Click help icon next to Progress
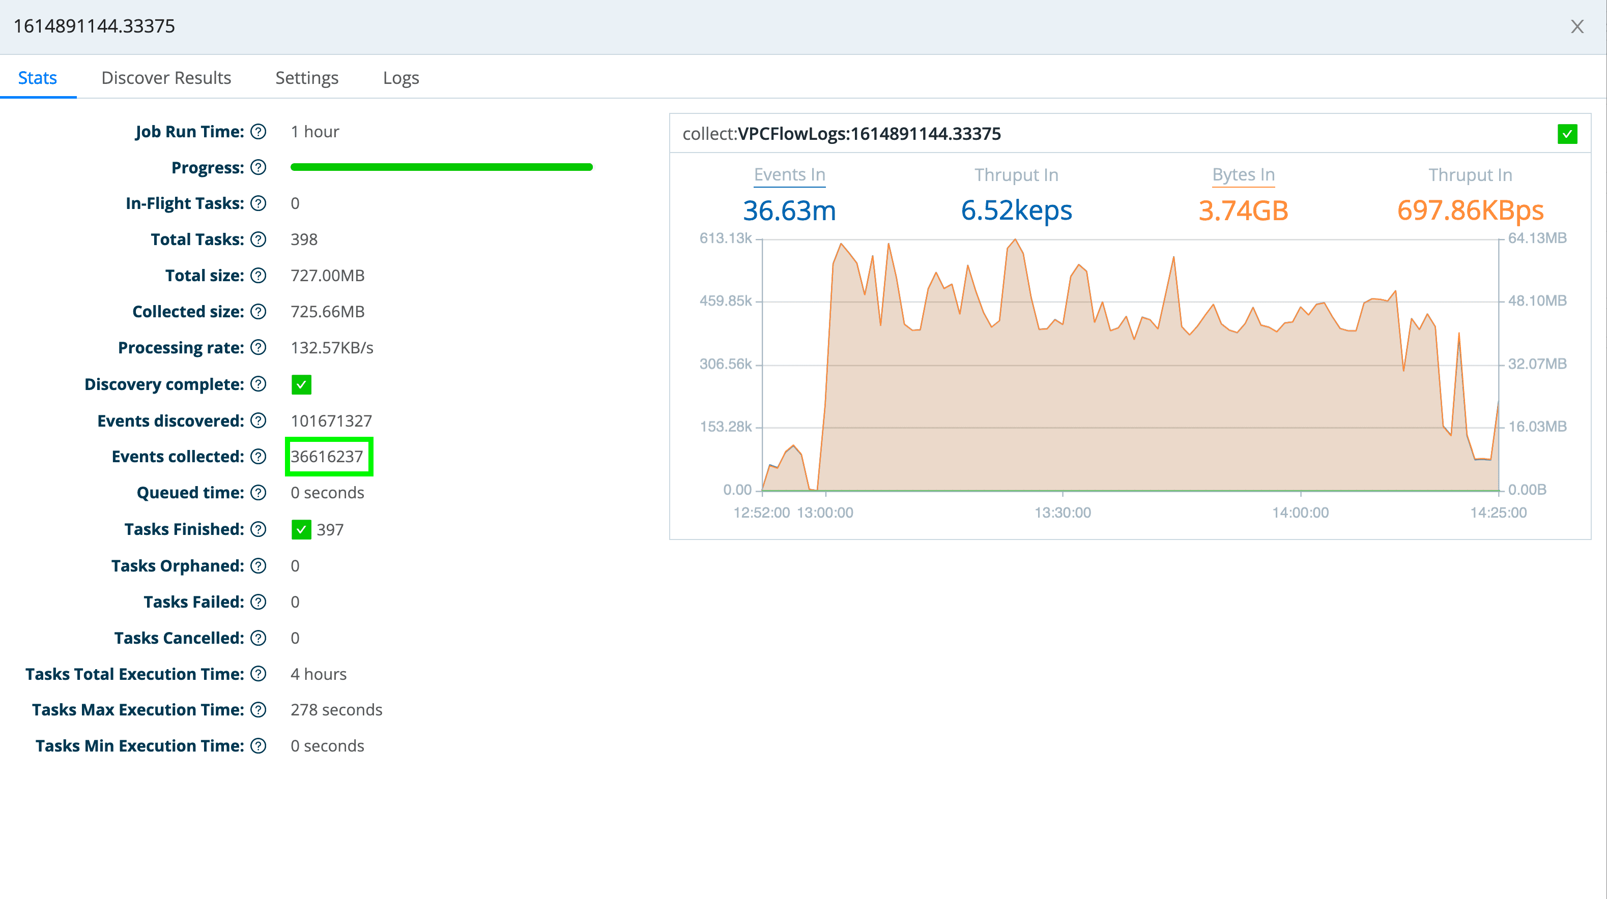1607x899 pixels. (x=259, y=168)
